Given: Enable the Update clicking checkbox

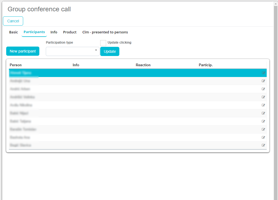Looking at the screenshot, I should 103,43.
